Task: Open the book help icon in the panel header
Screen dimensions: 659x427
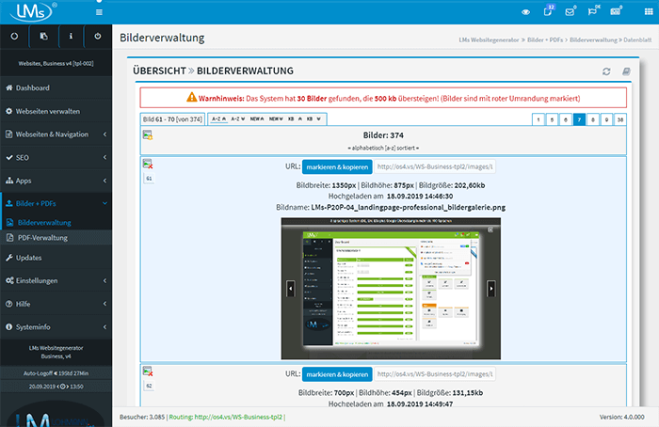Action: pyautogui.click(x=627, y=71)
